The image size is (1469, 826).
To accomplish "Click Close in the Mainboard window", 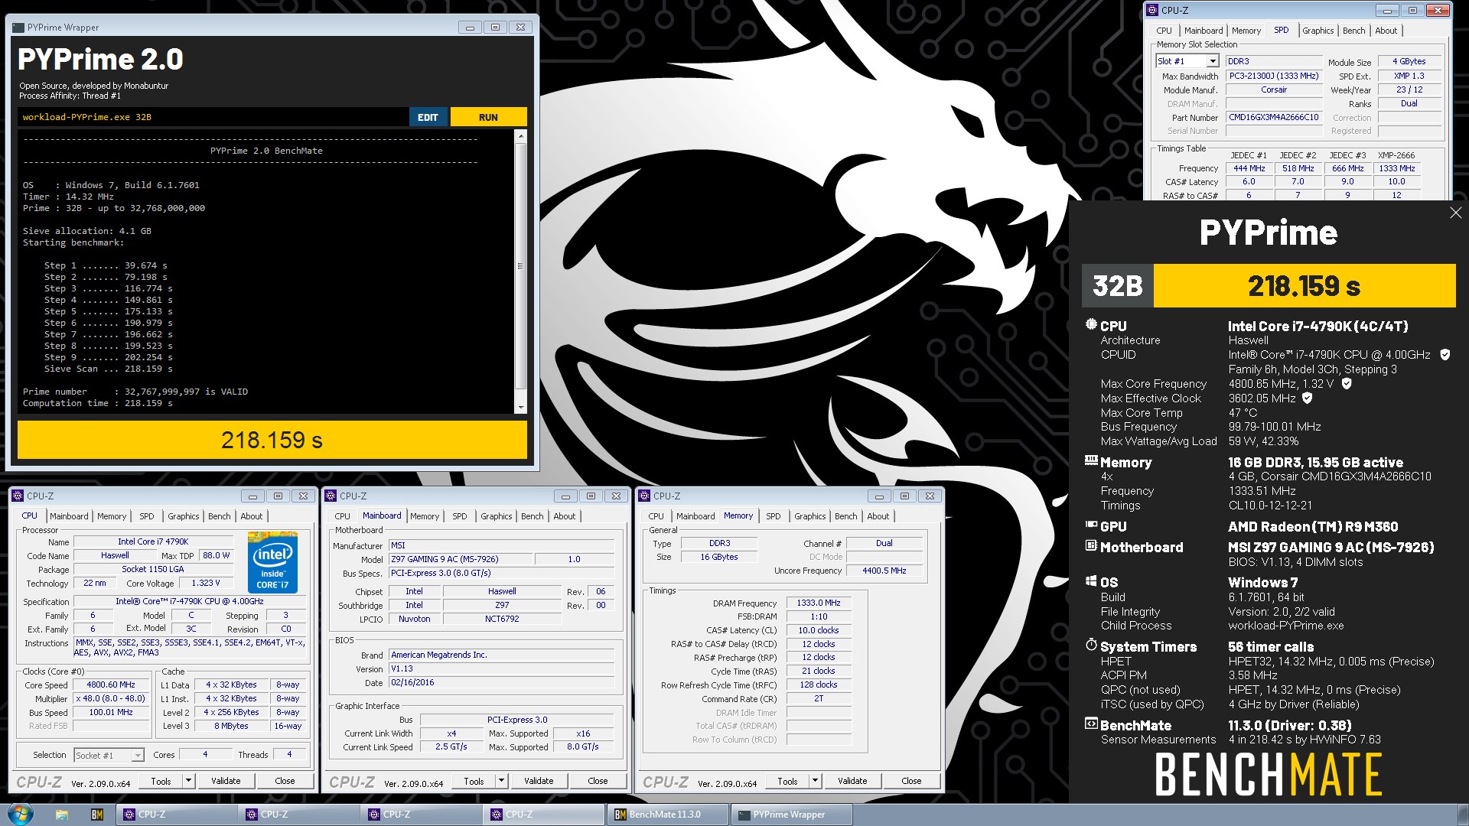I will (598, 781).
